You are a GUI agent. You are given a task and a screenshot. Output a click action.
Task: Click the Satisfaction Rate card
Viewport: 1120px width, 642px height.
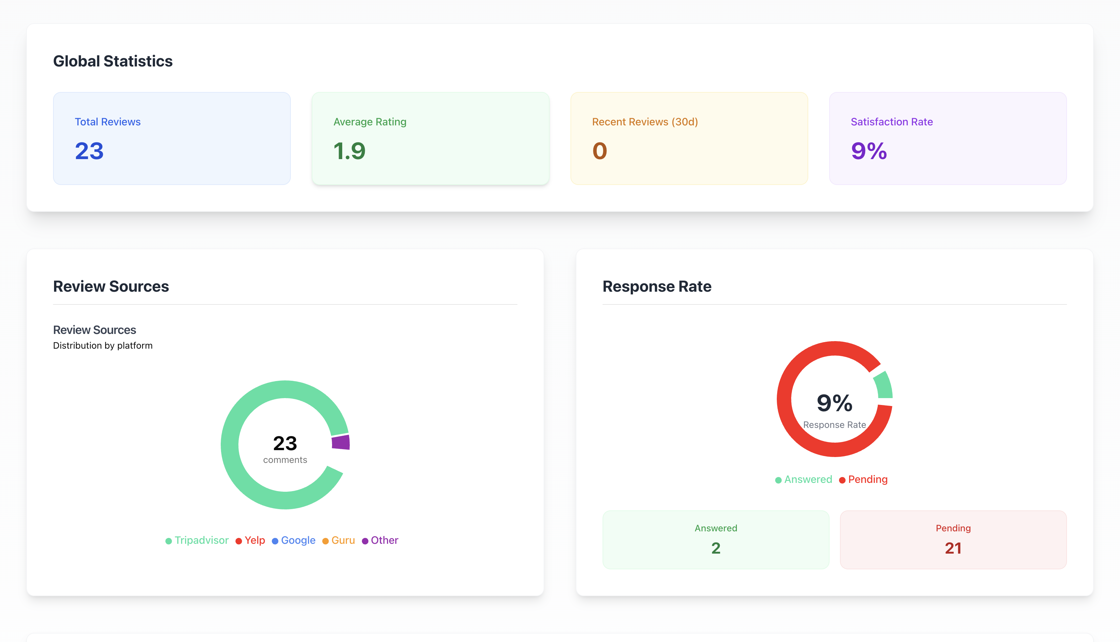(948, 138)
